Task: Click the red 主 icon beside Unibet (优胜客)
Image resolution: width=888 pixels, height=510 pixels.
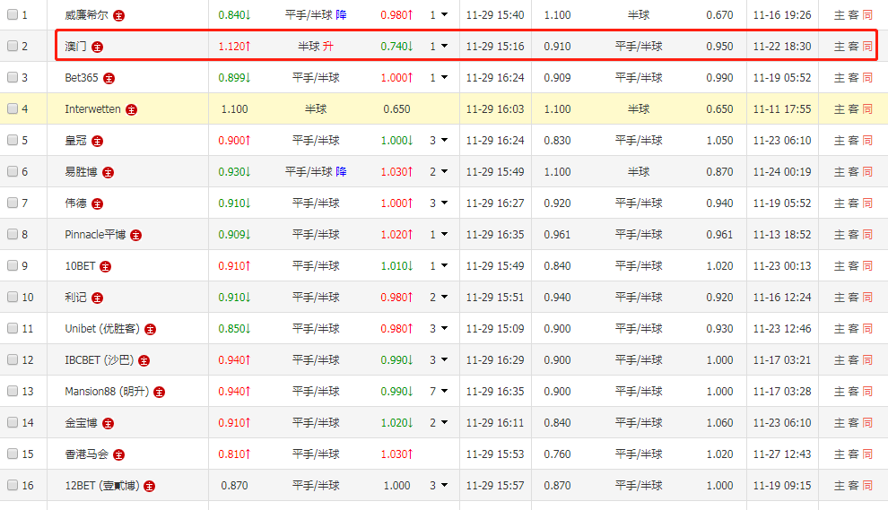Action: pyautogui.click(x=150, y=330)
